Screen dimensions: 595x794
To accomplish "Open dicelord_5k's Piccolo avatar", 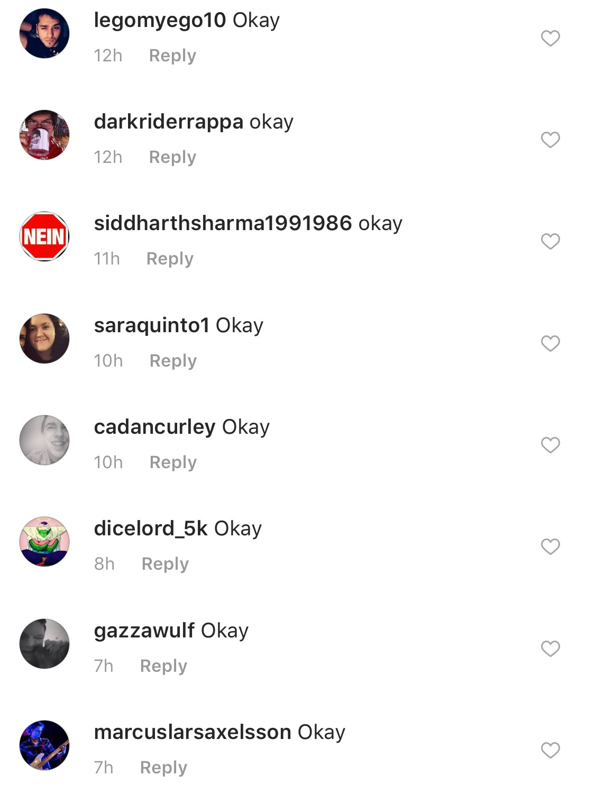I will pos(44,542).
